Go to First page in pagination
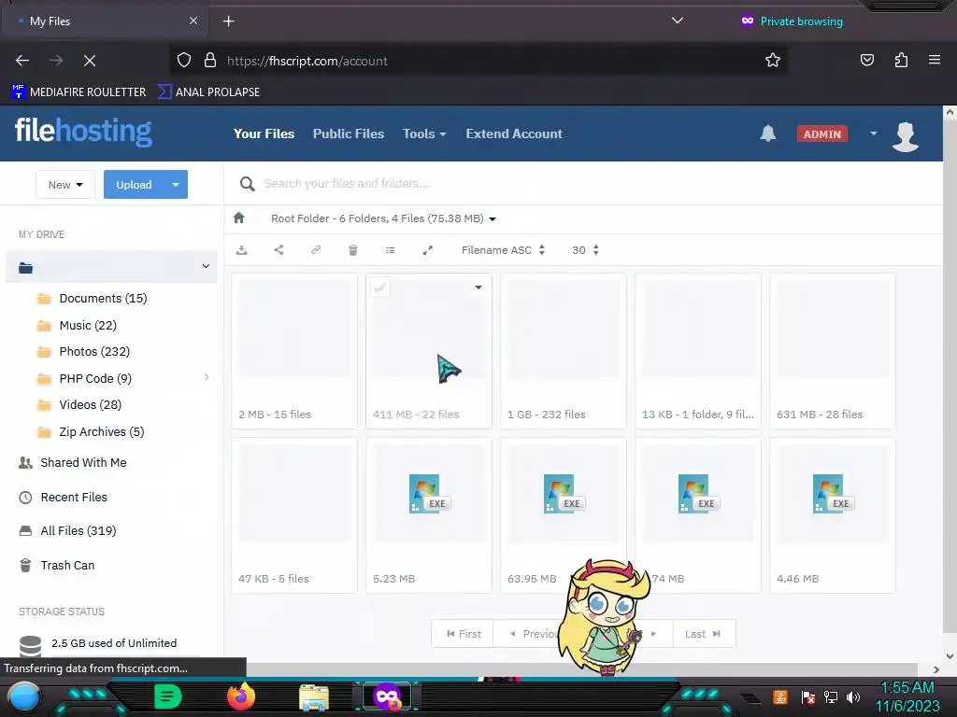The height and width of the screenshot is (717, 957). 464,634
